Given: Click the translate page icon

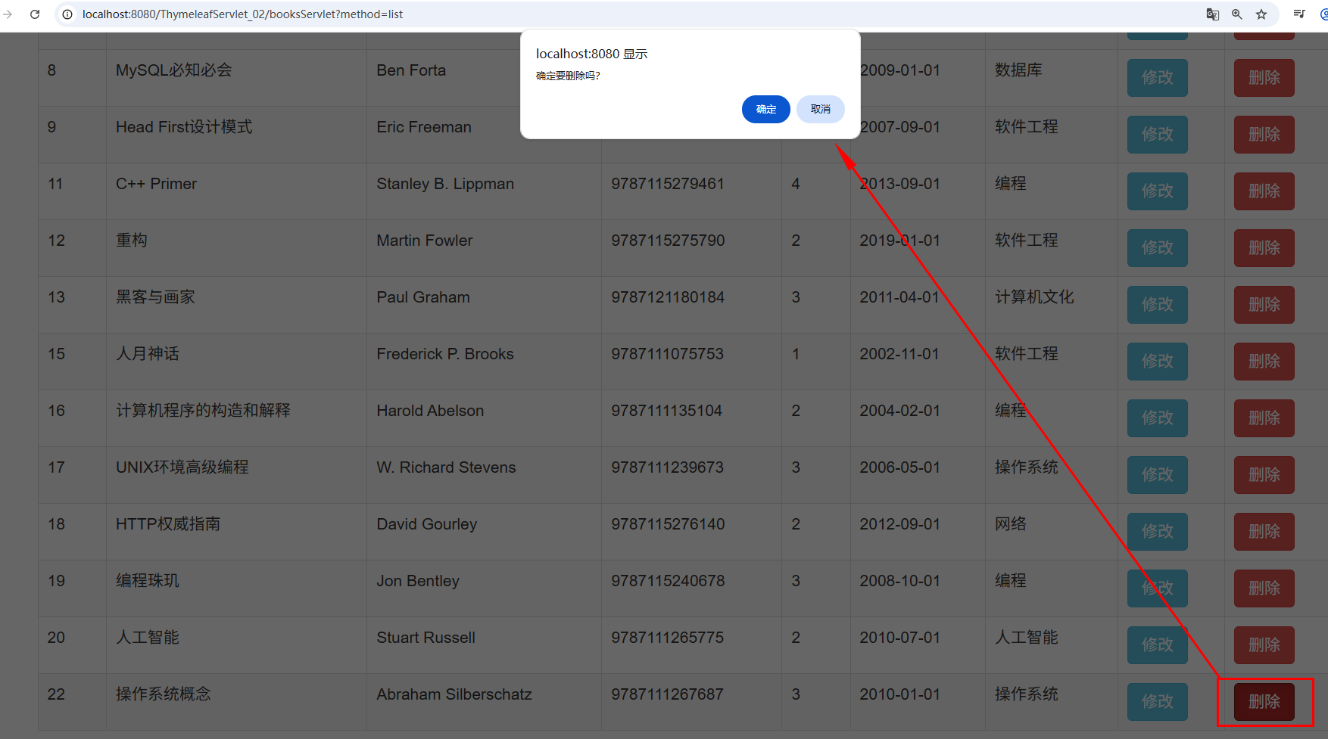Looking at the screenshot, I should pos(1213,14).
